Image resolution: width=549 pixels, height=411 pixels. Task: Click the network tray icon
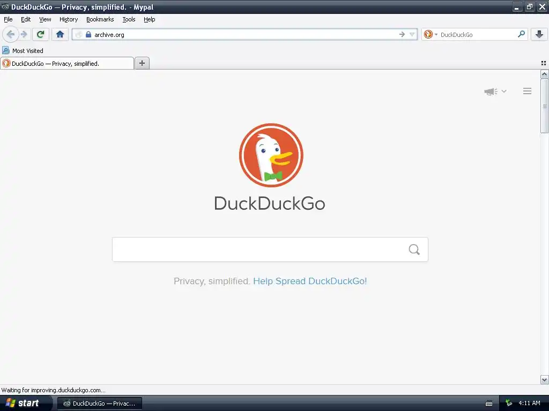tap(509, 403)
